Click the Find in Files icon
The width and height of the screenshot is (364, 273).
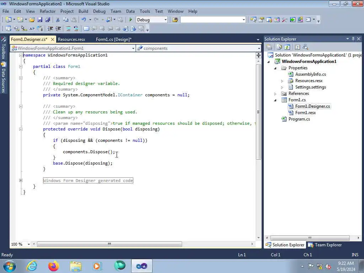point(175,20)
